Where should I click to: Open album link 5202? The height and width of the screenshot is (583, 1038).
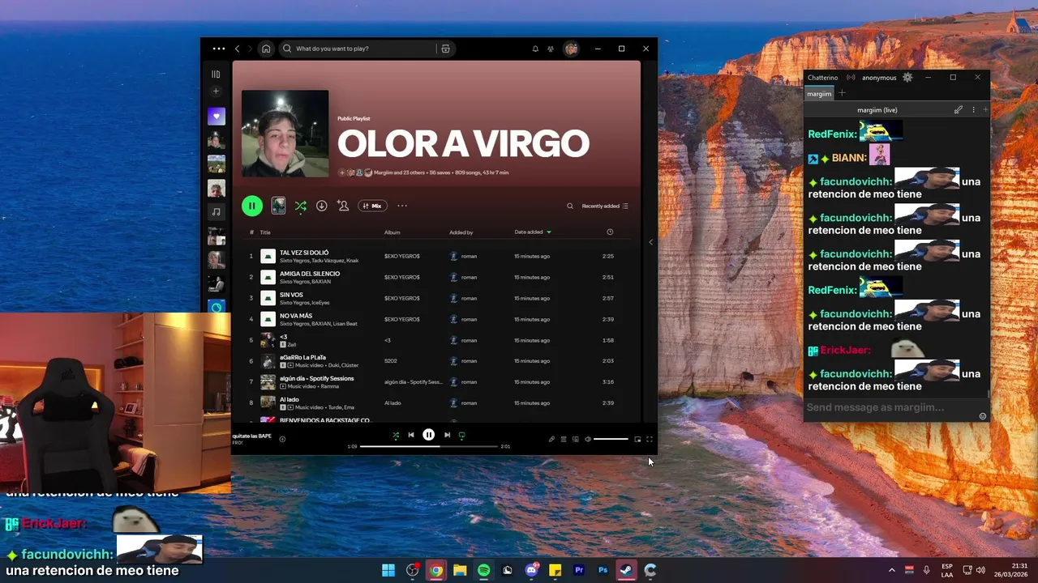(x=391, y=361)
